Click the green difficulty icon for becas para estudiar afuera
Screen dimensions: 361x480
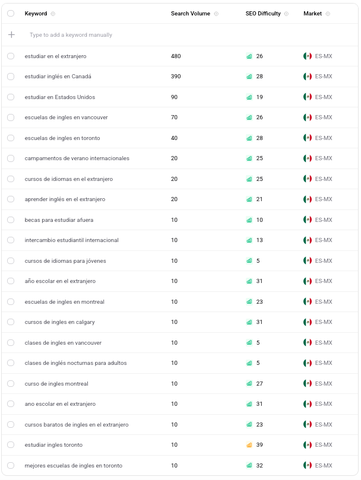click(249, 220)
